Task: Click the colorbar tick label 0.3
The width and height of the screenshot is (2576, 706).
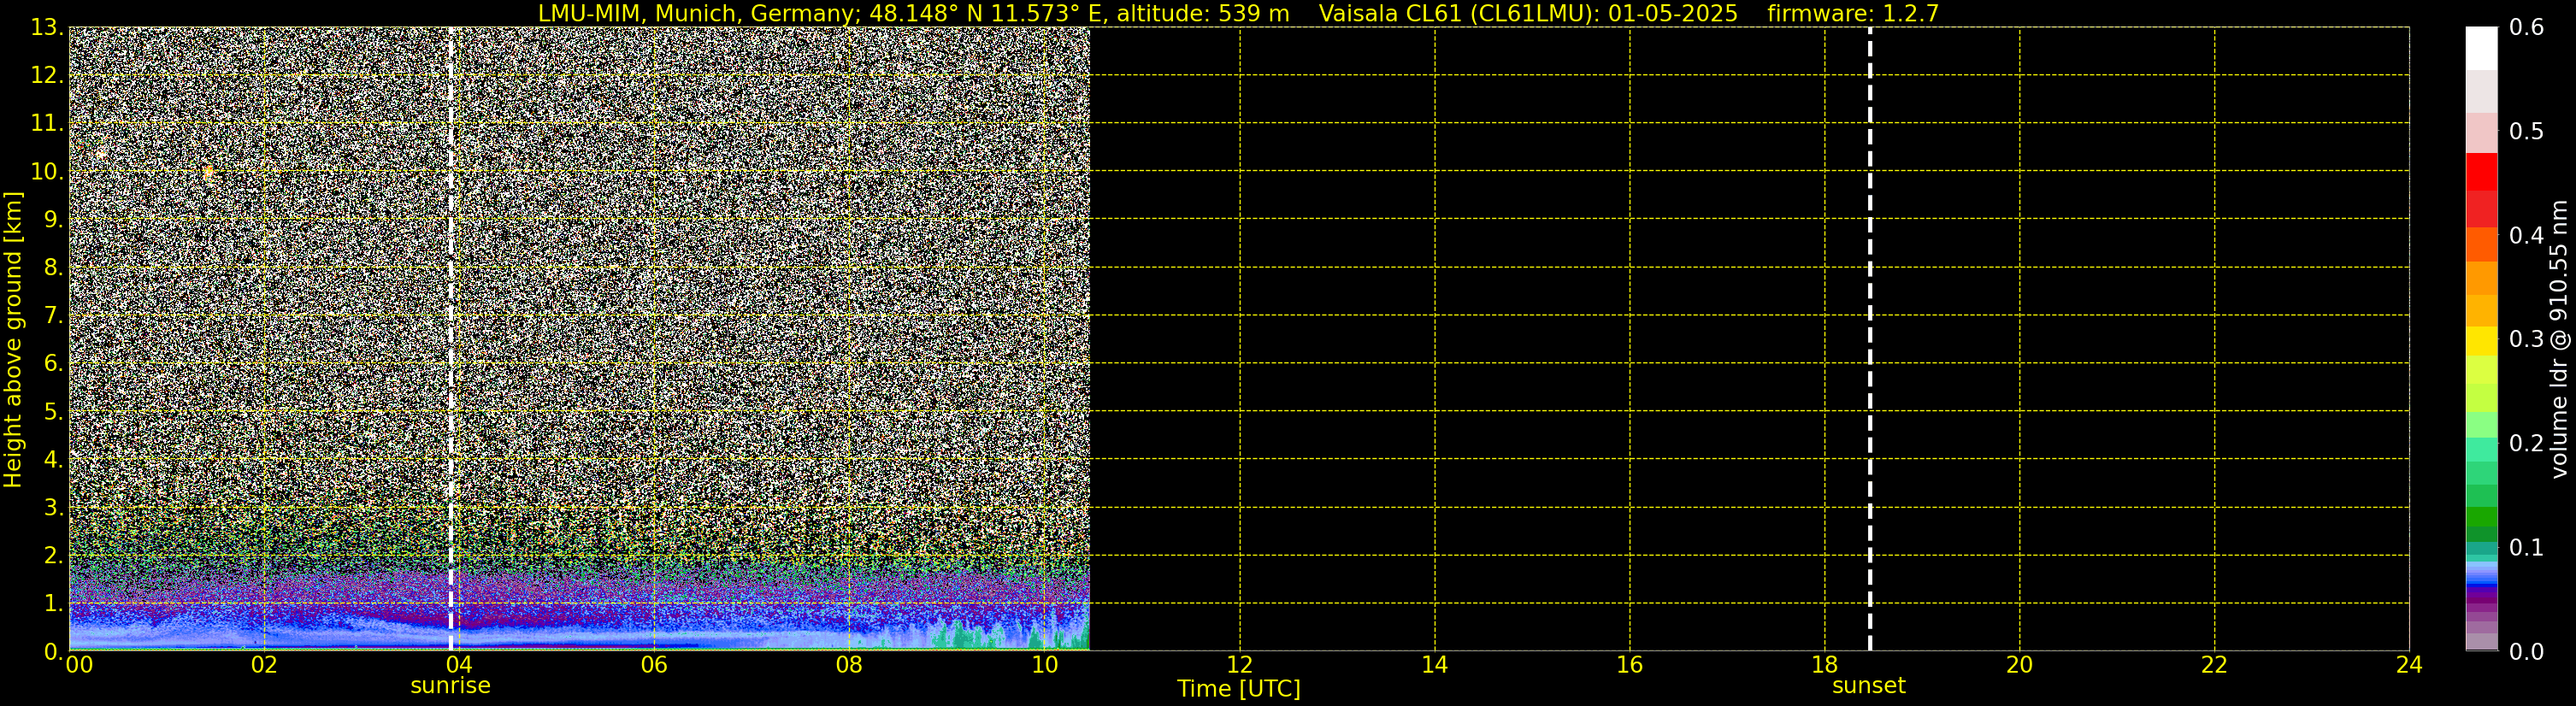Action: pyautogui.click(x=2527, y=339)
